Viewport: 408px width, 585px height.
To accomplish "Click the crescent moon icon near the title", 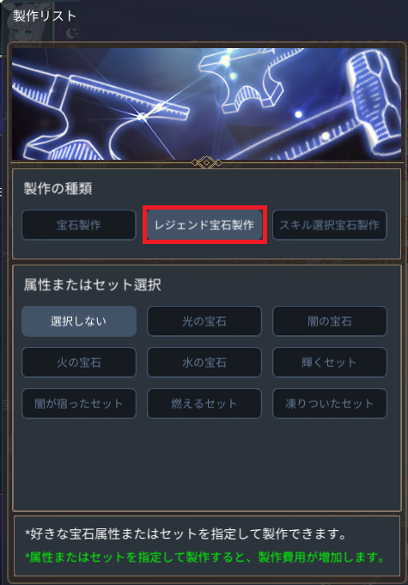I will [72, 34].
